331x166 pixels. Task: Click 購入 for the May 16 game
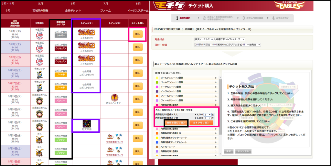[x=138, y=73]
